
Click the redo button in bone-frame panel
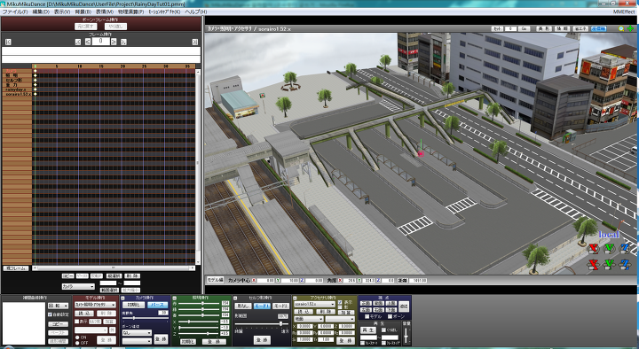pyautogui.click(x=115, y=27)
